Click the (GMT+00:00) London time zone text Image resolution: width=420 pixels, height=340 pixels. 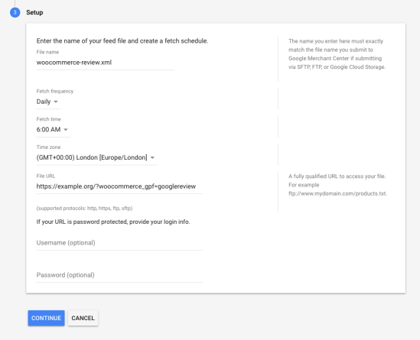pos(92,157)
